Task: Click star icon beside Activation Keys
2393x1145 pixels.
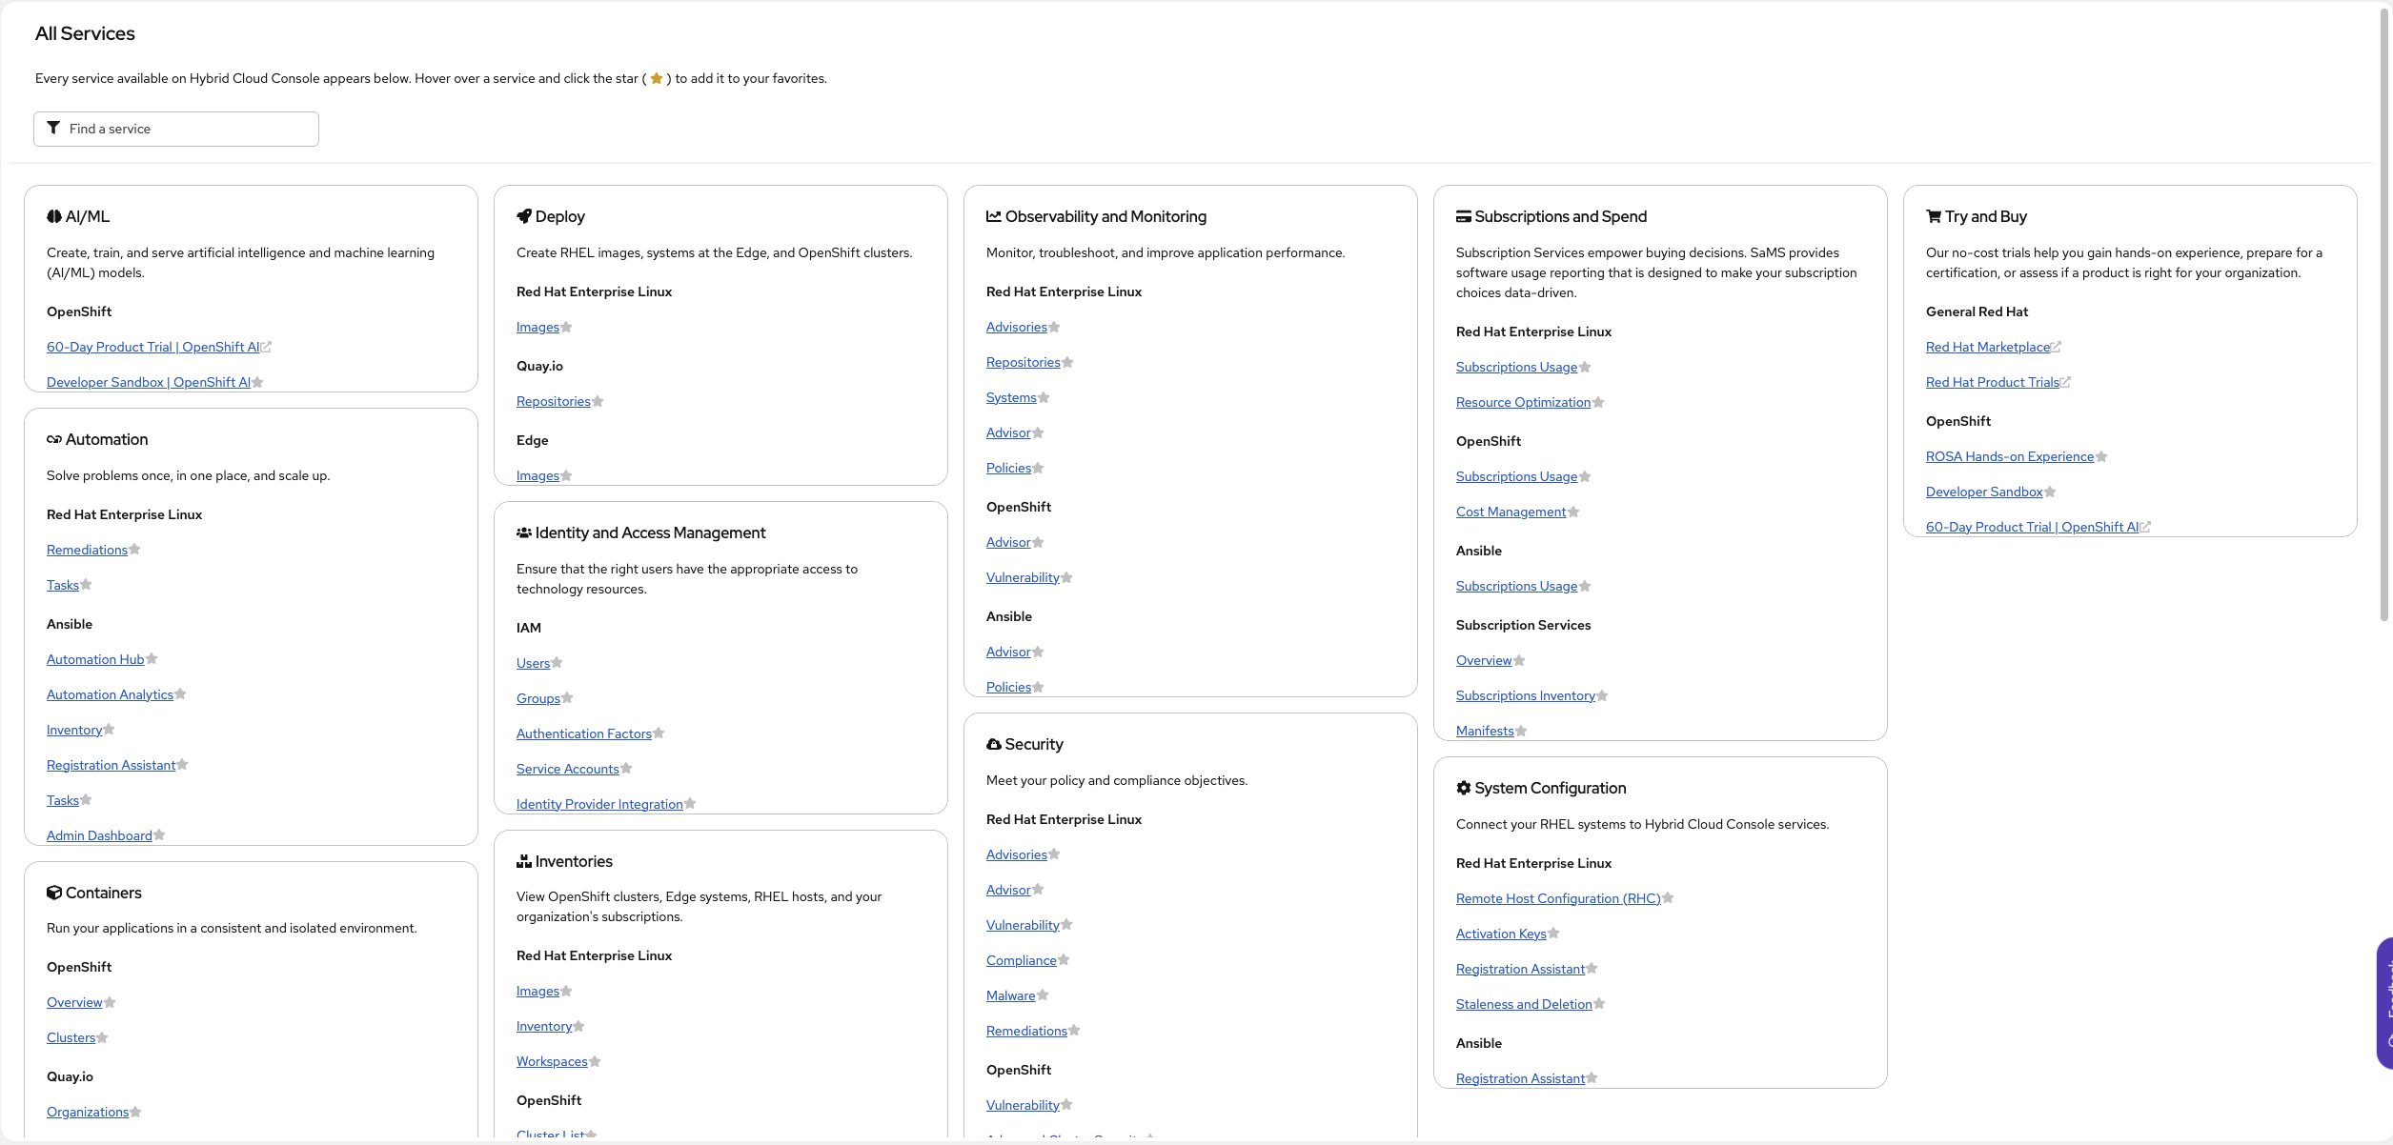Action: [x=1553, y=934]
